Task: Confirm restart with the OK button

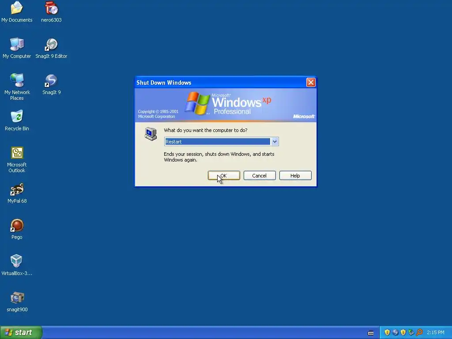Action: pos(224,176)
